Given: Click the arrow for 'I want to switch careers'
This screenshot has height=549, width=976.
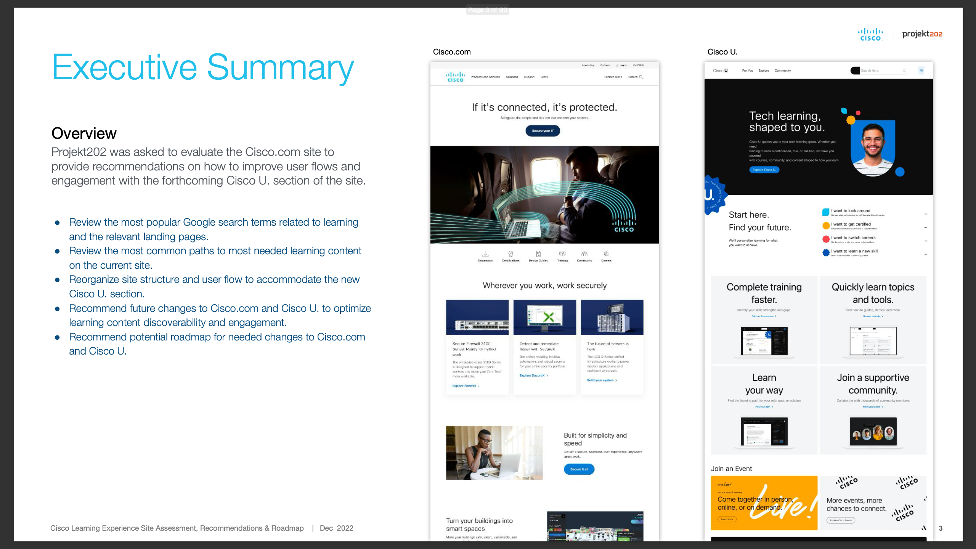Looking at the screenshot, I should pyautogui.click(x=925, y=241).
